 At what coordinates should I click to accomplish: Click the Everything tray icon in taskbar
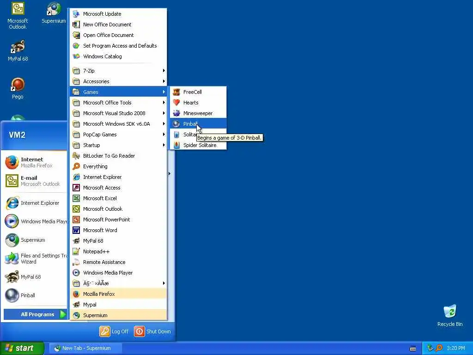click(x=439, y=348)
